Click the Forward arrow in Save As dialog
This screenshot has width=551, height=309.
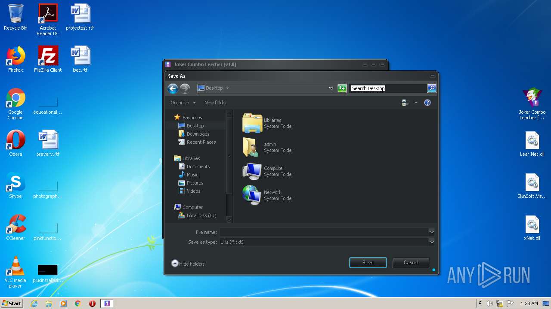click(185, 88)
